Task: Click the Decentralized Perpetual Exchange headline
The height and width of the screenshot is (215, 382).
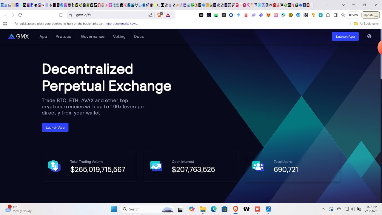Action: coord(107,77)
